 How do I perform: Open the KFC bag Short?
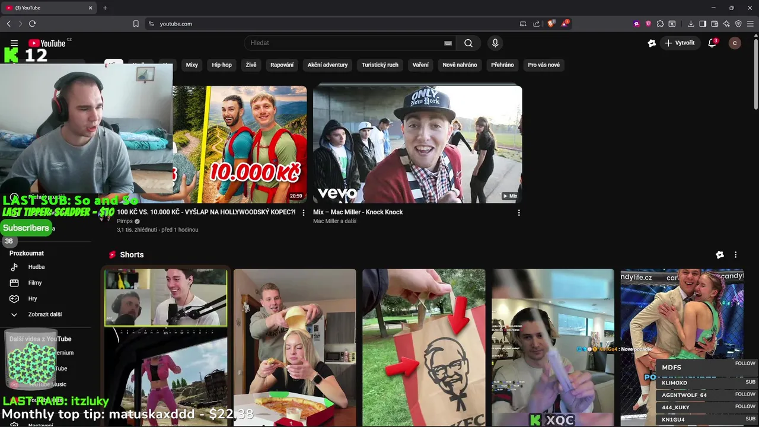(x=423, y=348)
